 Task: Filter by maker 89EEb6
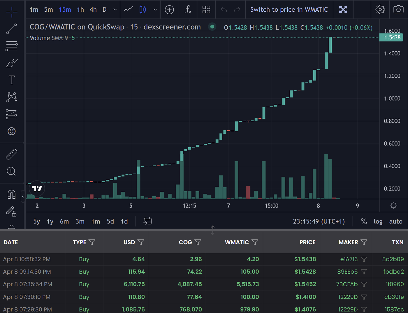364,272
